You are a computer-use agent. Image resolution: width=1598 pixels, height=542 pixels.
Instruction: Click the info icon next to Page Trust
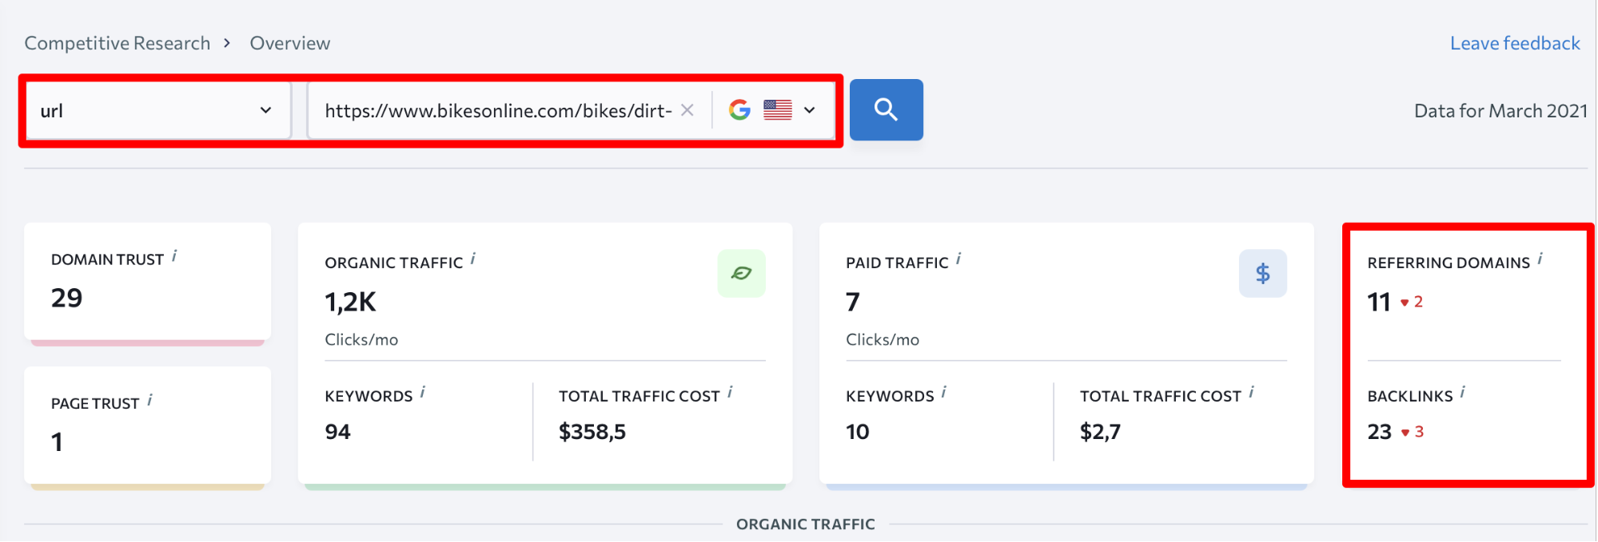coord(149,400)
